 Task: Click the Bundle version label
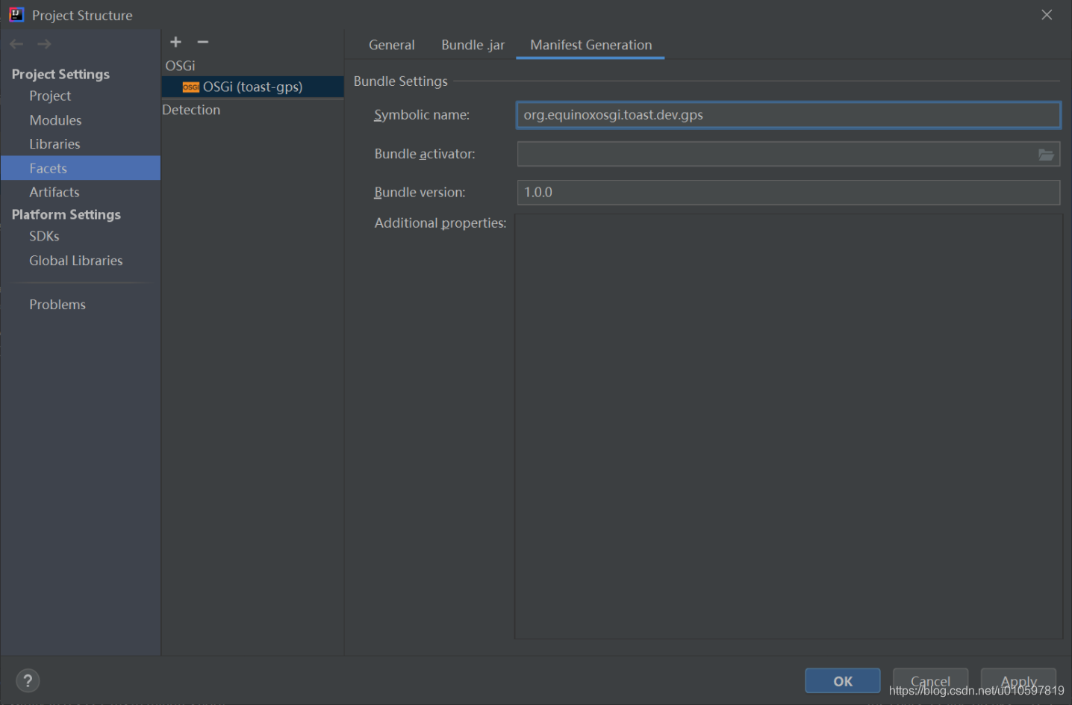(x=420, y=193)
